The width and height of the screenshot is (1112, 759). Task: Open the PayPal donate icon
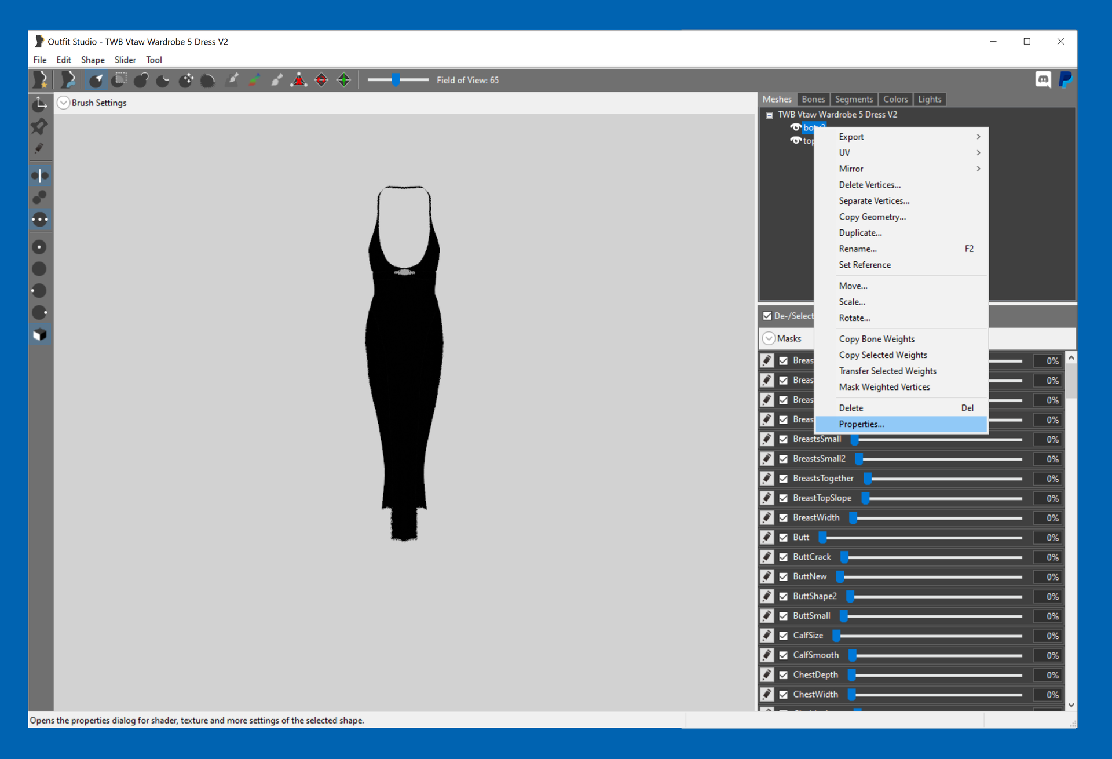tap(1065, 80)
